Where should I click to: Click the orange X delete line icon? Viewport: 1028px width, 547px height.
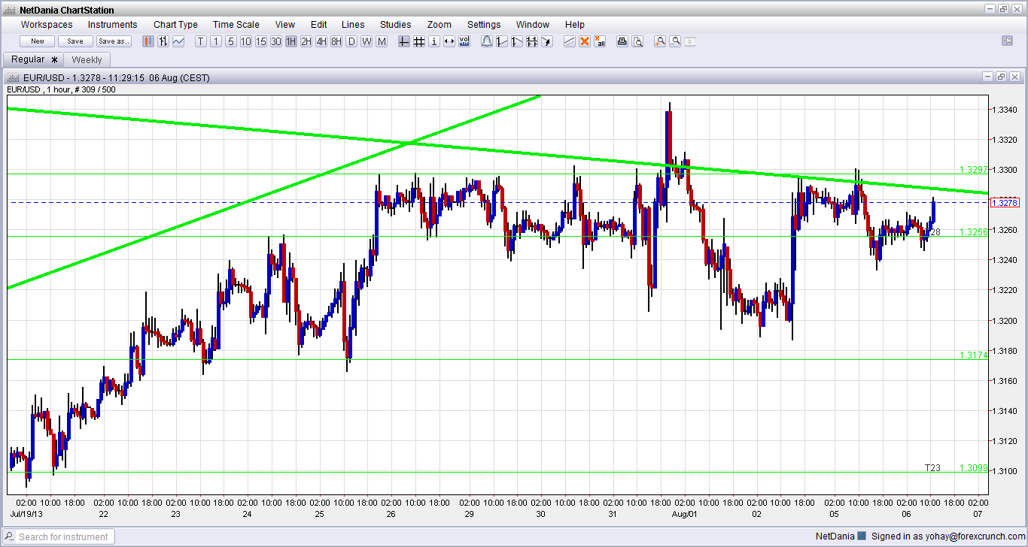(x=585, y=41)
